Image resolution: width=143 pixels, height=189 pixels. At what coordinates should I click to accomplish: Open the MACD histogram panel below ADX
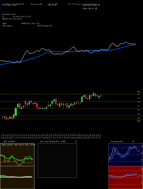click(17, 178)
